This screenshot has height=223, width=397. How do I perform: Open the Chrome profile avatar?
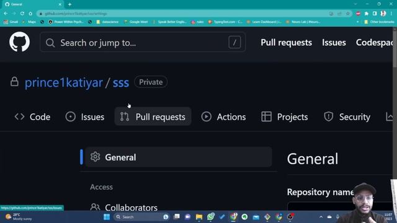click(x=383, y=14)
